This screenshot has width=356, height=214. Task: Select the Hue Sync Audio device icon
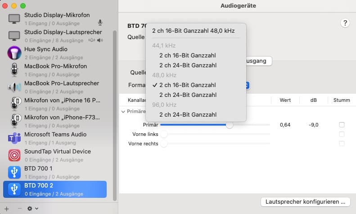point(14,53)
